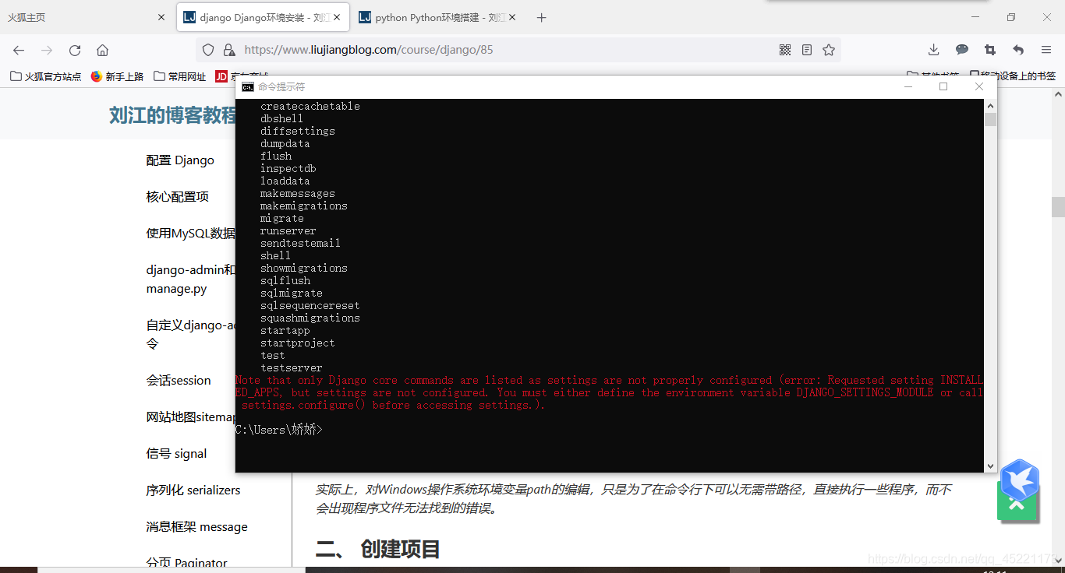Switch to the python Python环境搭建 tab
1065x573 pixels.
coord(437,17)
